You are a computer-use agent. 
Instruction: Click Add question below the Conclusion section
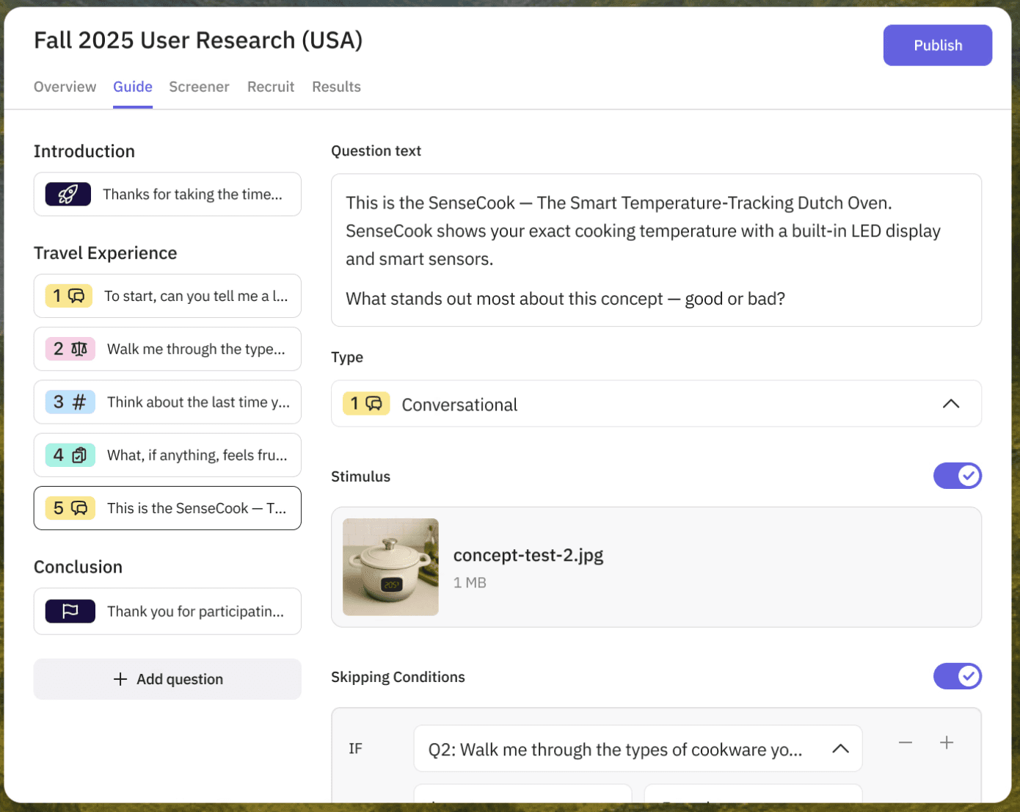click(x=167, y=678)
